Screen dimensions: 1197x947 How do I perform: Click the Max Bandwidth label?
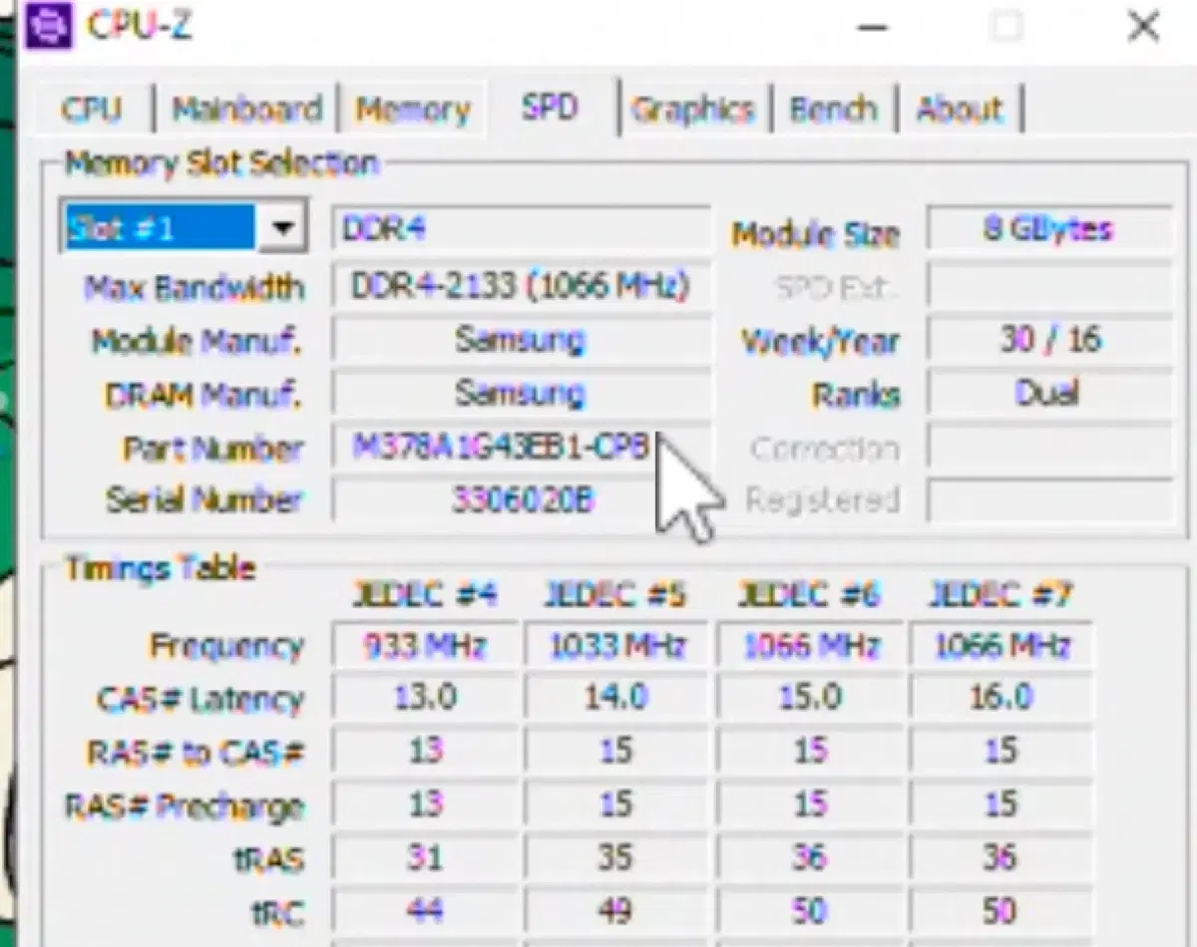coord(194,288)
